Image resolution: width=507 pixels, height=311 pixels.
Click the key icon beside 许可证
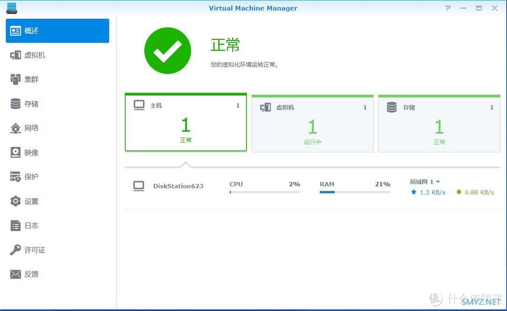tap(15, 250)
